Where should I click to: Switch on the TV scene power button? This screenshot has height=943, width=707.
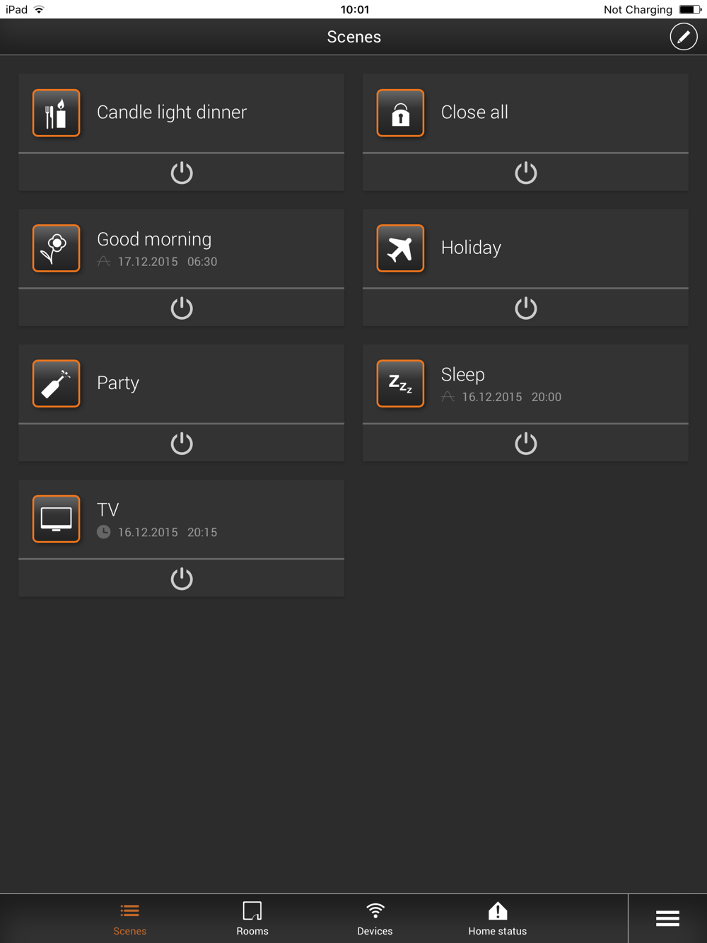coord(182,579)
